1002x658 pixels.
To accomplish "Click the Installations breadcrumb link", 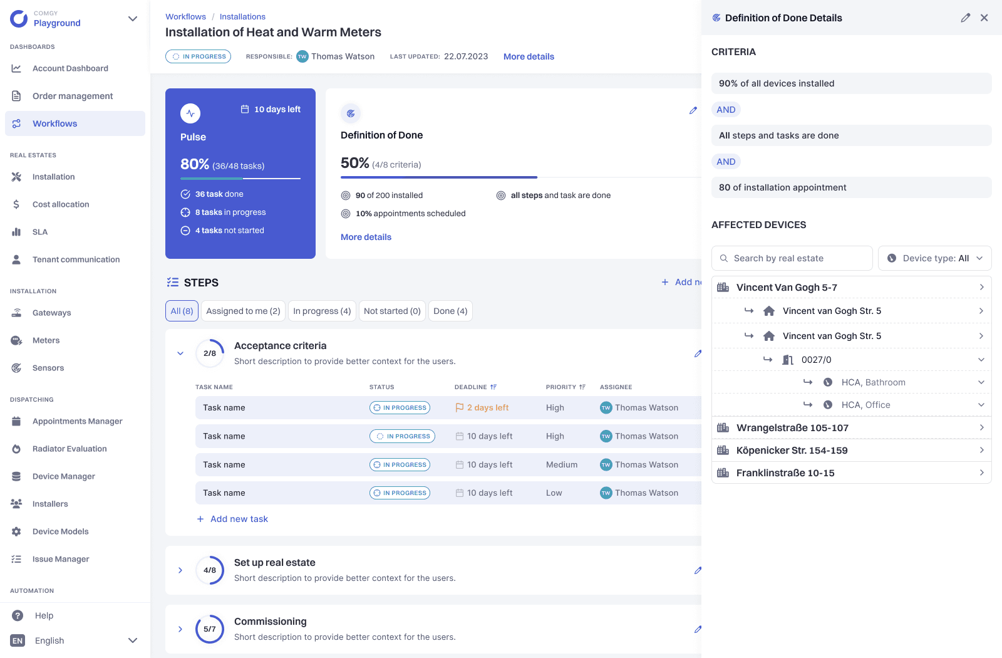I will (x=242, y=17).
